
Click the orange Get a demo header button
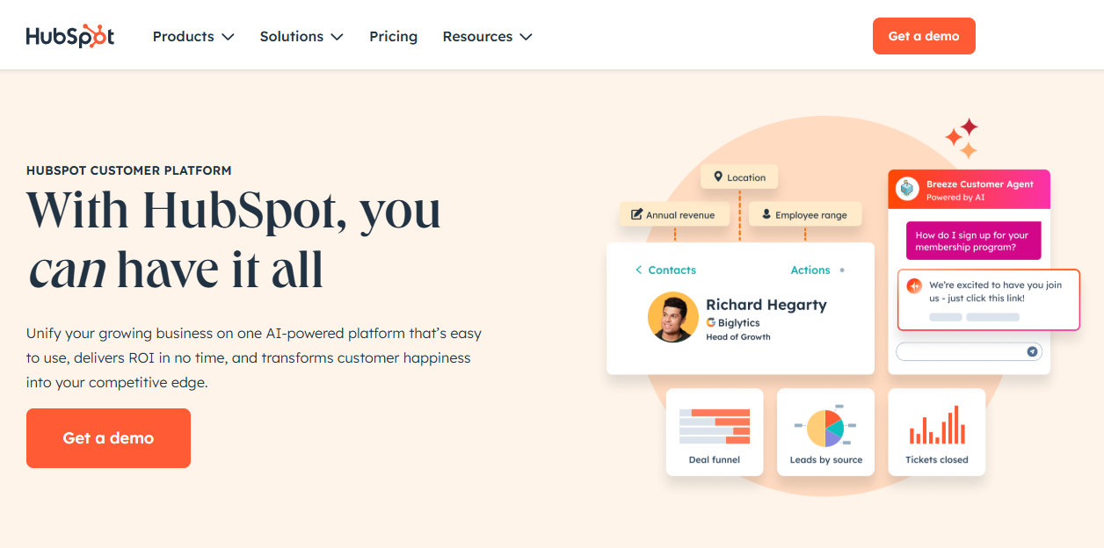[x=924, y=35]
